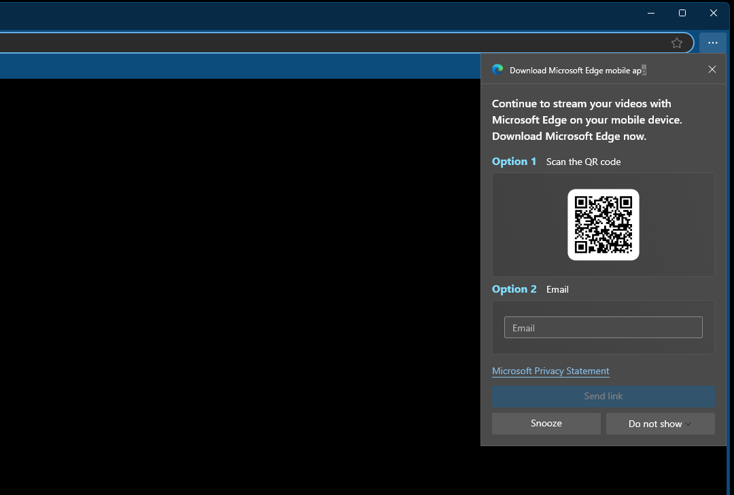
Task: Close the Download Microsoft Edge mobile app popup
Action: pos(712,69)
